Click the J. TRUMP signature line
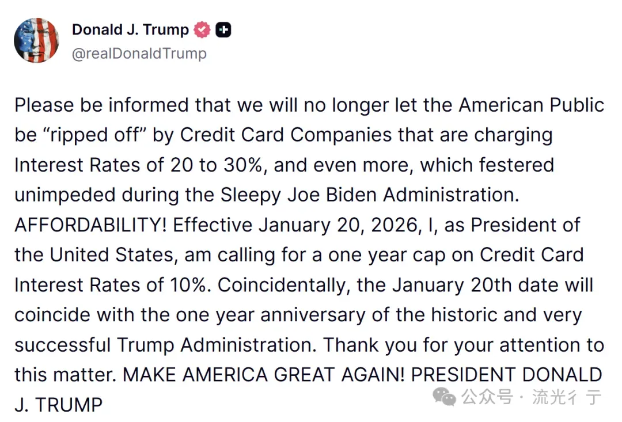Viewport: 622px width, 422px height. [58, 405]
